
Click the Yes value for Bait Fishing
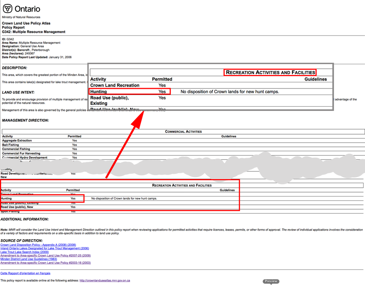point(74,145)
